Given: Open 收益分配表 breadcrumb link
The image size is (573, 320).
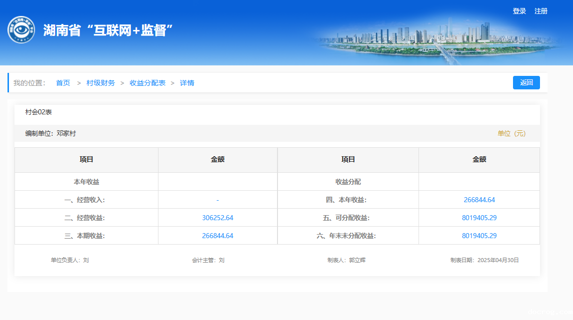Looking at the screenshot, I should (147, 83).
